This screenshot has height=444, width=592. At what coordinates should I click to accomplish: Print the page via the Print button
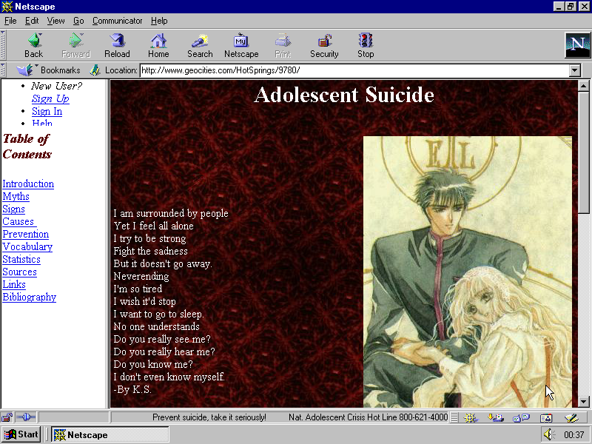[283, 45]
